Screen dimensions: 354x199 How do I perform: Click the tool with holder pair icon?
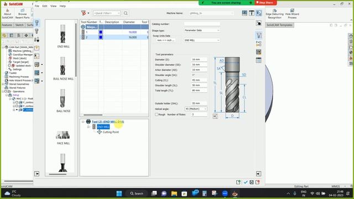coord(37,39)
